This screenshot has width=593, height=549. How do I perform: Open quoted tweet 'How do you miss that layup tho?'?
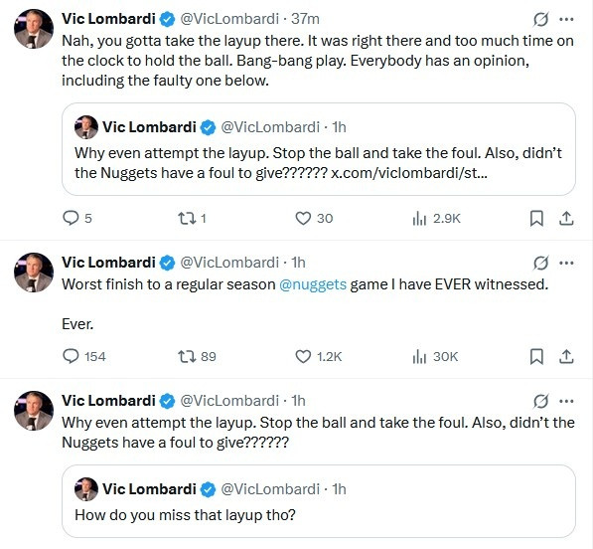[x=319, y=501]
